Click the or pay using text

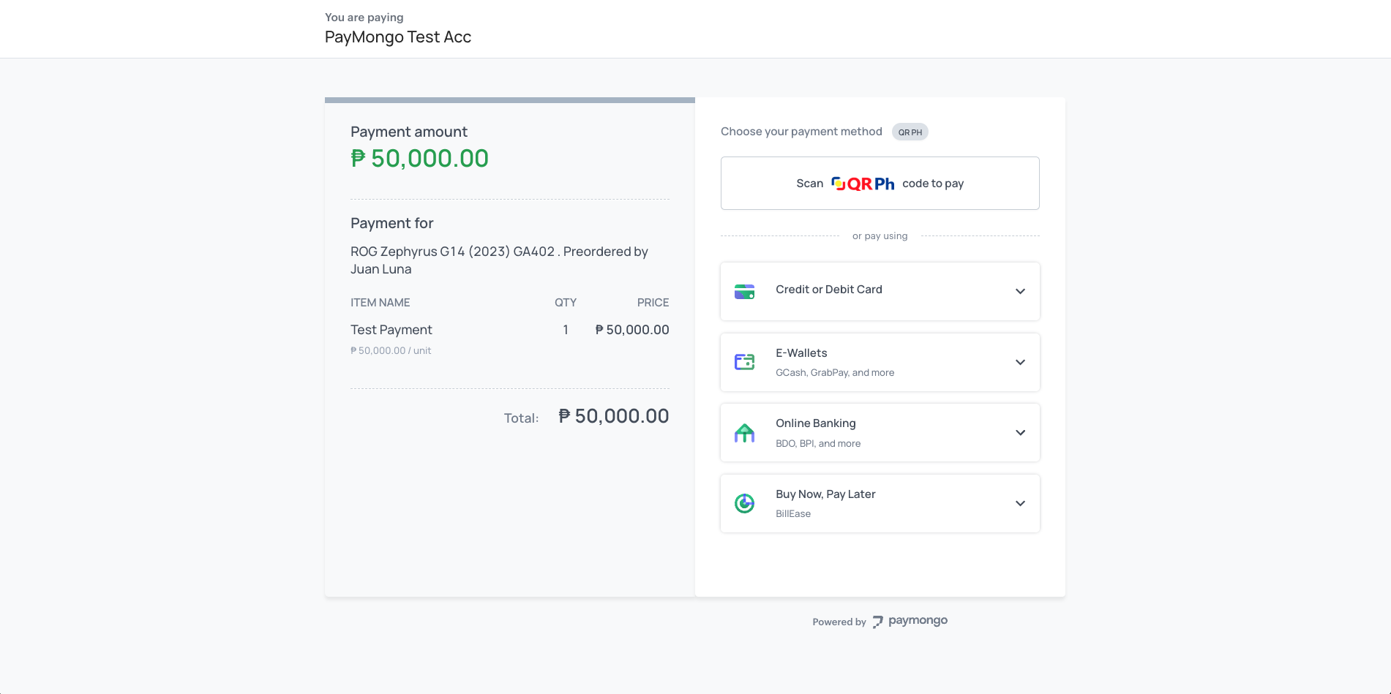tap(880, 236)
